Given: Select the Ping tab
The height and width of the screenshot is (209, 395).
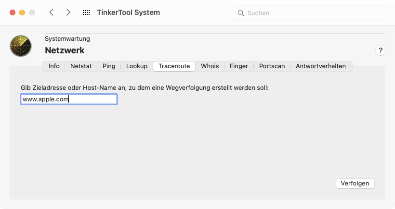Looking at the screenshot, I should [x=109, y=66].
